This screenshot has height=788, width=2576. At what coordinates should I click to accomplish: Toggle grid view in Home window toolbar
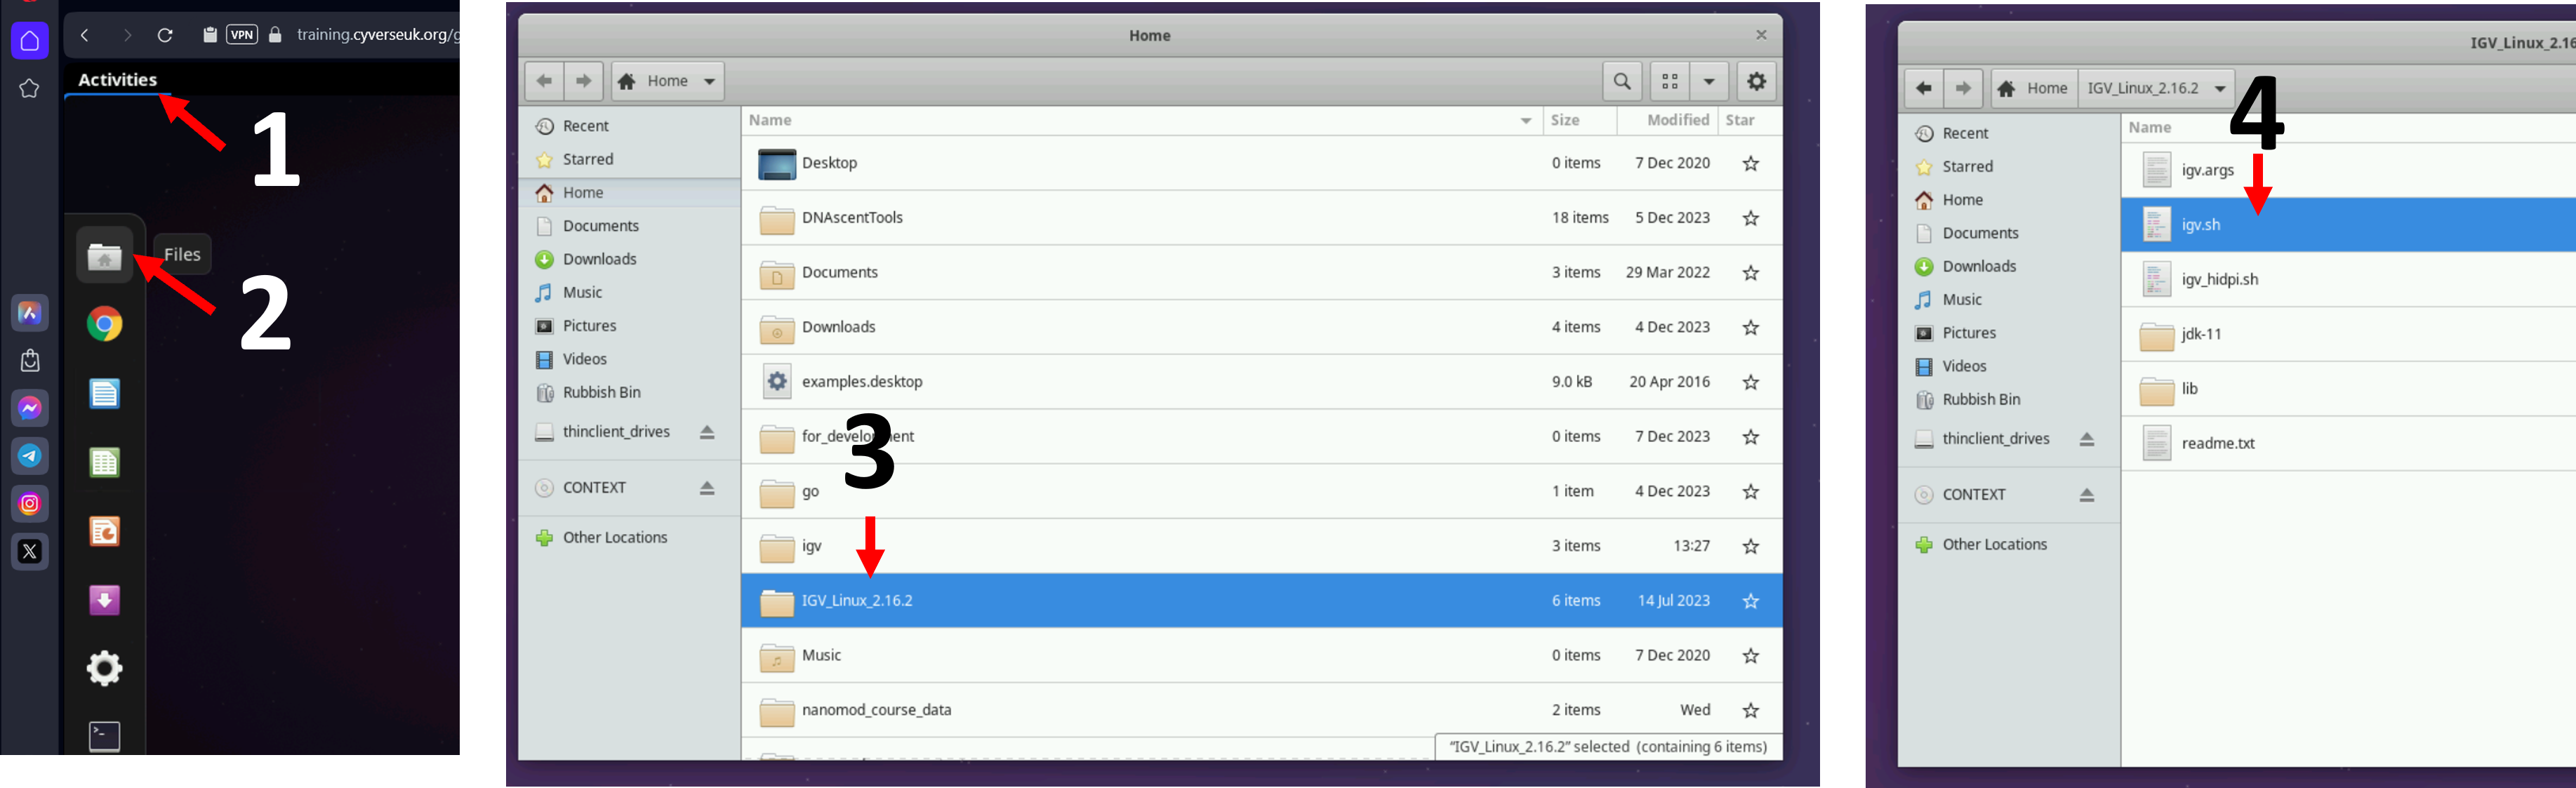tap(1669, 82)
